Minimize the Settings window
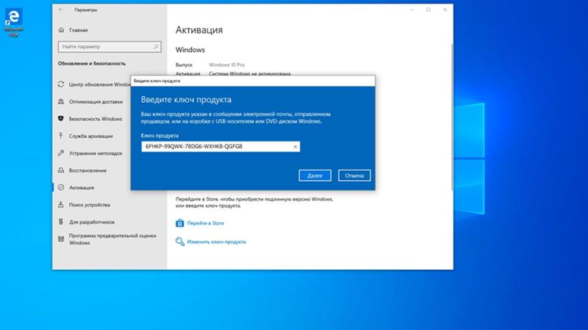This screenshot has height=330, width=588. coord(412,10)
